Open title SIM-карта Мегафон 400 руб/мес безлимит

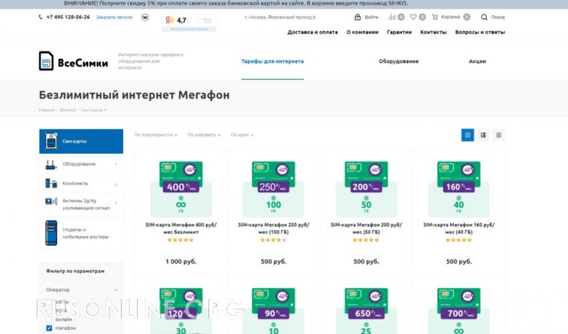181,228
